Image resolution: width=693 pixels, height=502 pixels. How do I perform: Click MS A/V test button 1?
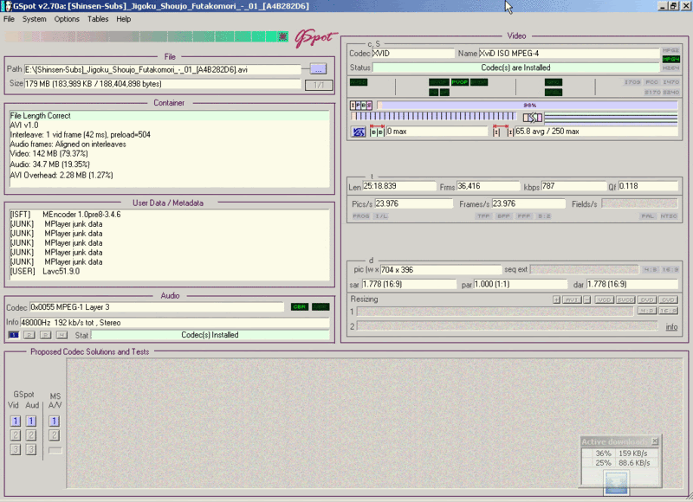[54, 422]
